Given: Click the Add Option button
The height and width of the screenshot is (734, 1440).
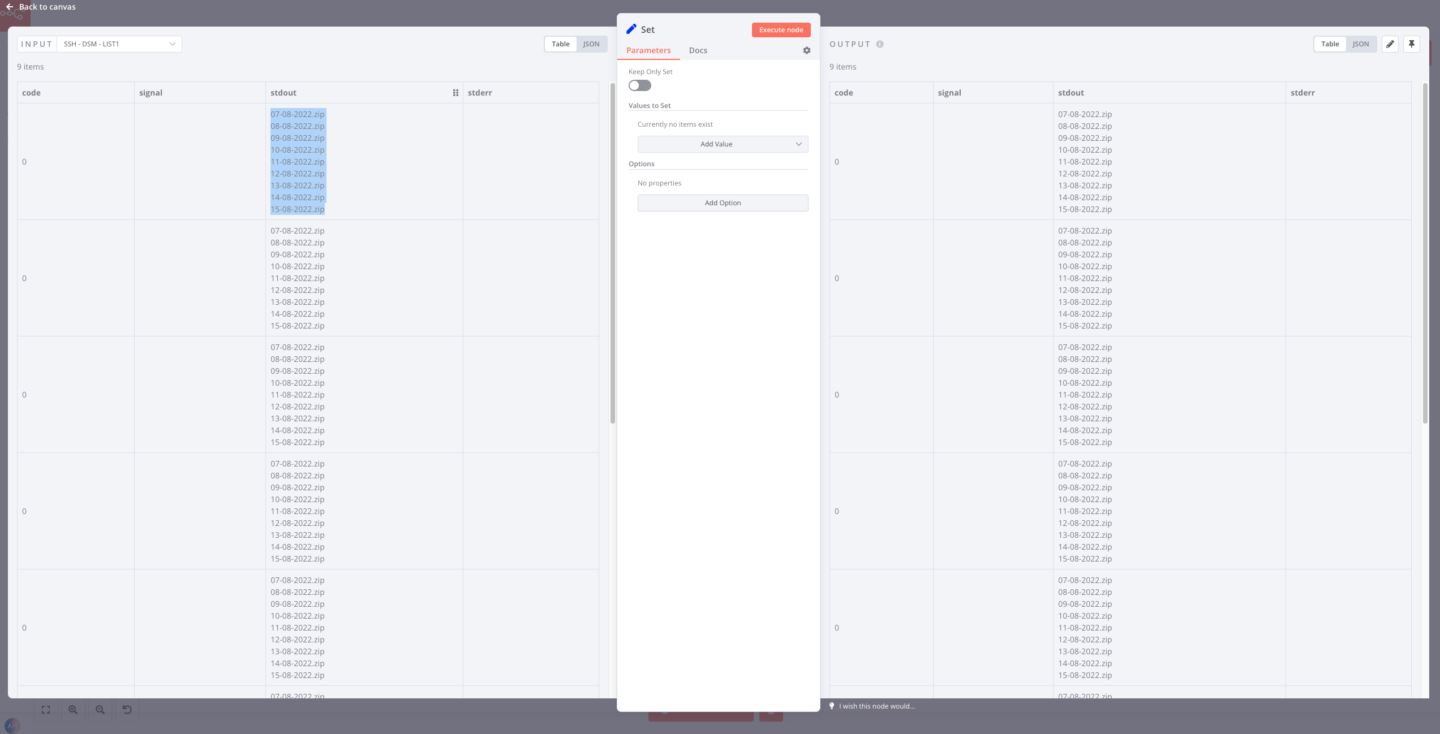Looking at the screenshot, I should (x=723, y=203).
